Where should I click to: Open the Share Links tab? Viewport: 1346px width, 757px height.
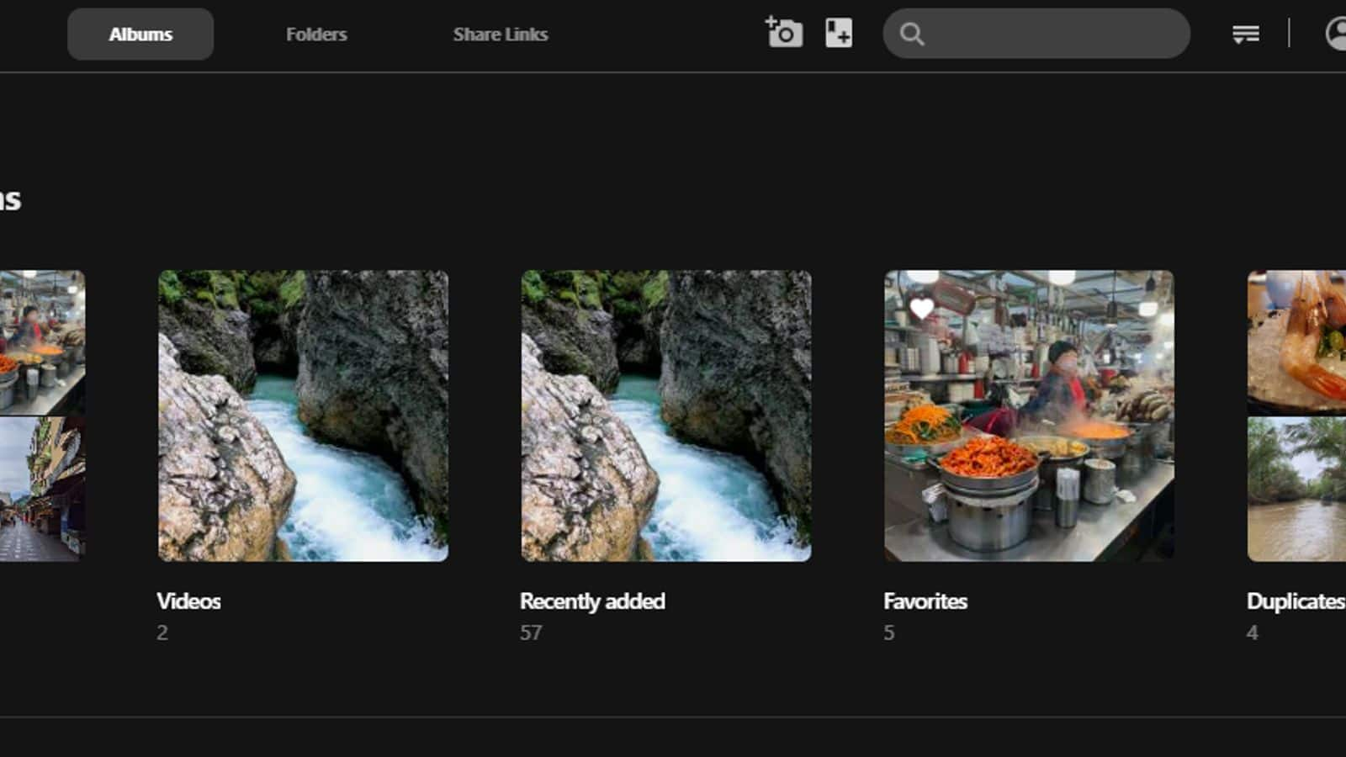coord(501,34)
